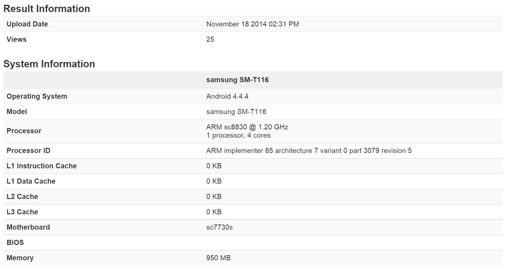Select the 'ARM implementer 65 architecture 7' value
The width and height of the screenshot is (506, 267).
pyautogui.click(x=309, y=151)
